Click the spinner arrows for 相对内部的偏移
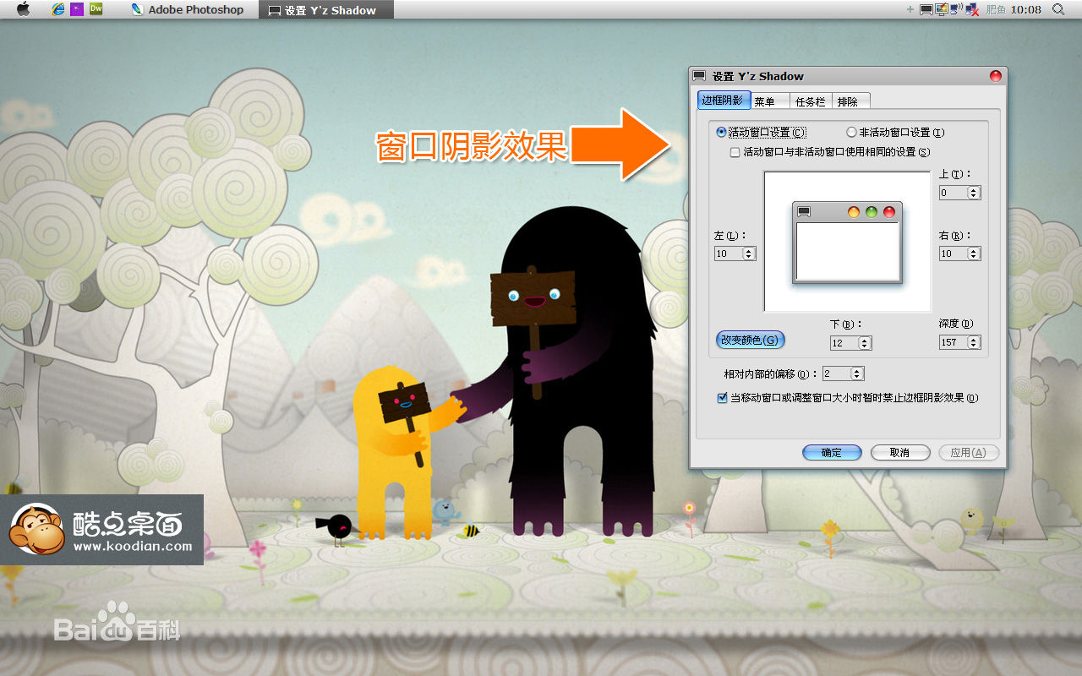The image size is (1082, 676). pyautogui.click(x=857, y=373)
